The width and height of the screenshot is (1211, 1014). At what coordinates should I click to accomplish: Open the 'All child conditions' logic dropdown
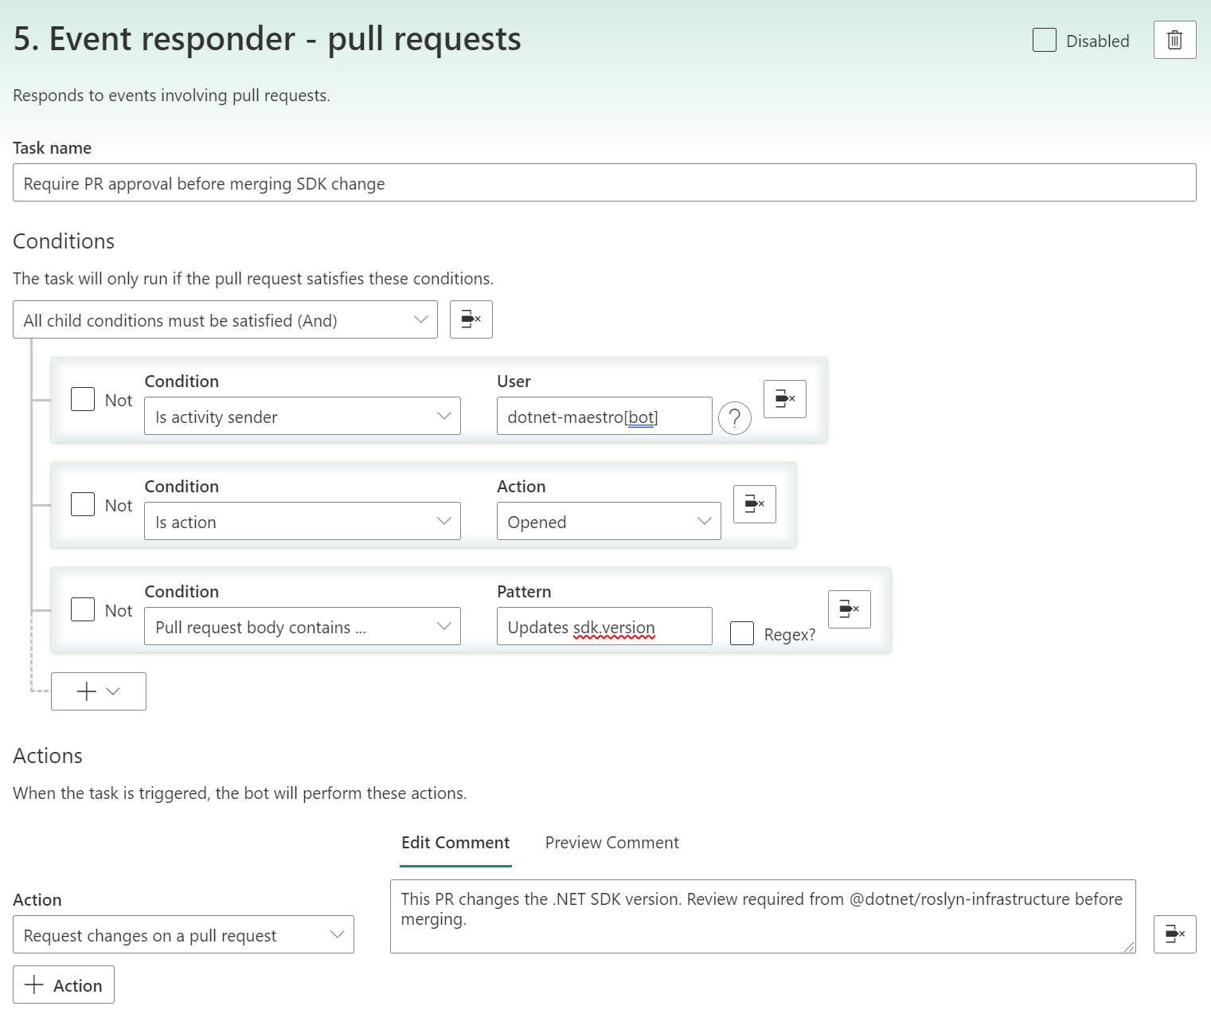click(225, 319)
